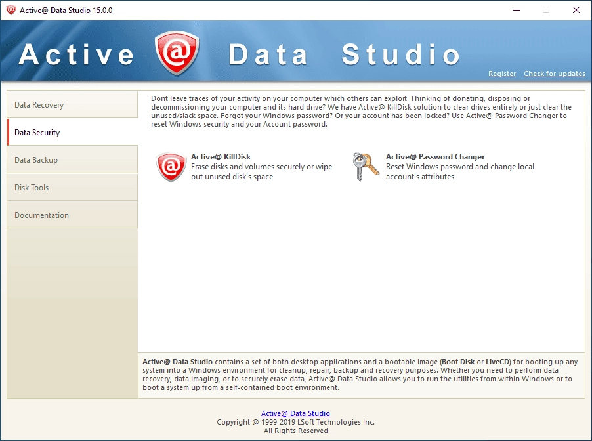Click the Register link
This screenshot has width=592, height=441.
(502, 73)
